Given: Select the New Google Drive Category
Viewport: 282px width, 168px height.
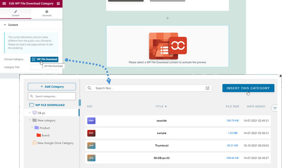Looking at the screenshot, I should point(55,143).
